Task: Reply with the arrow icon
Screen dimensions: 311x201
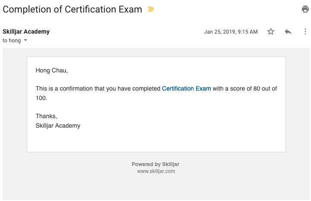Action: click(288, 31)
